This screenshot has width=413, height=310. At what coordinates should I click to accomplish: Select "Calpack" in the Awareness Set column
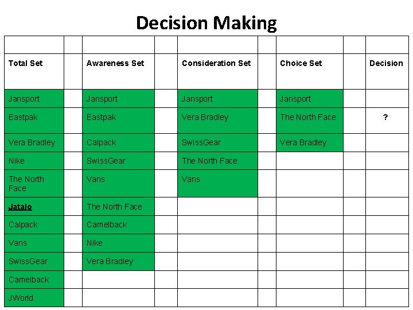(102, 142)
